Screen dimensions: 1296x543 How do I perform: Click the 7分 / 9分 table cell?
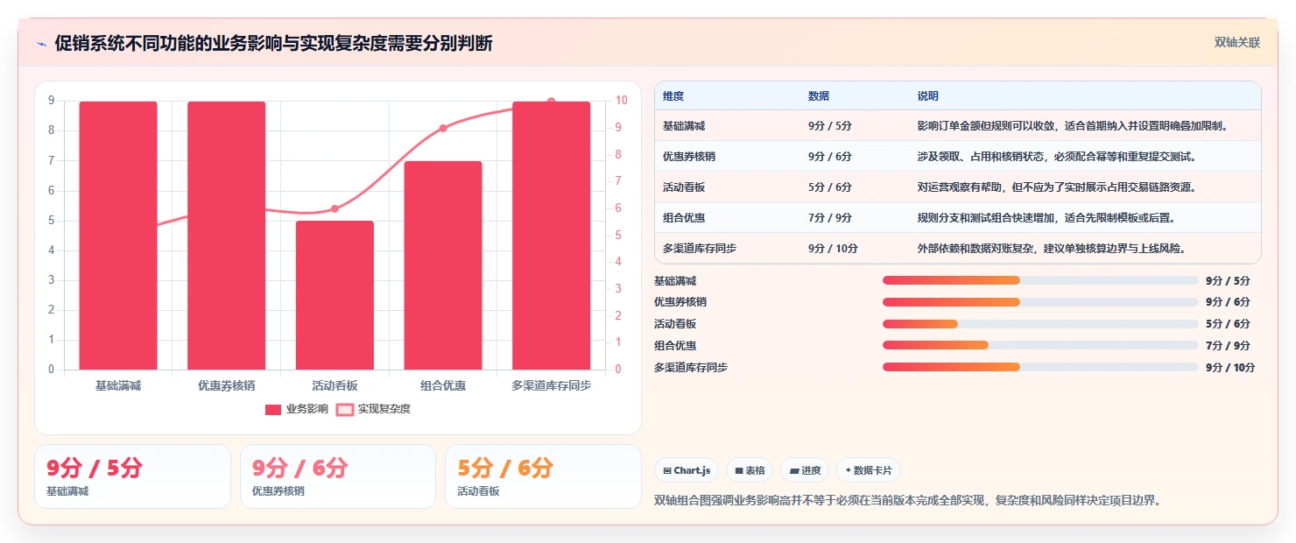(830, 217)
